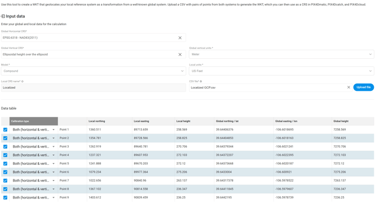Clear the Global Vertical CRS field
Screen dimensions: 376x203
[x=180, y=54]
